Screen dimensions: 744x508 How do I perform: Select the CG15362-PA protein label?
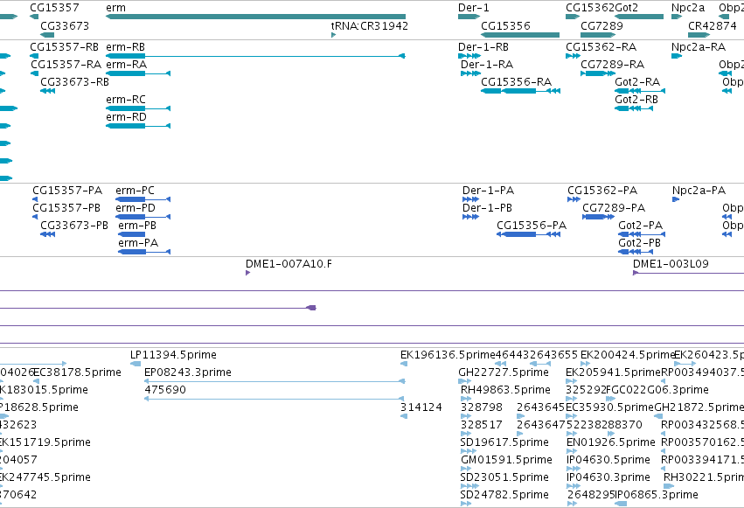tap(602, 191)
